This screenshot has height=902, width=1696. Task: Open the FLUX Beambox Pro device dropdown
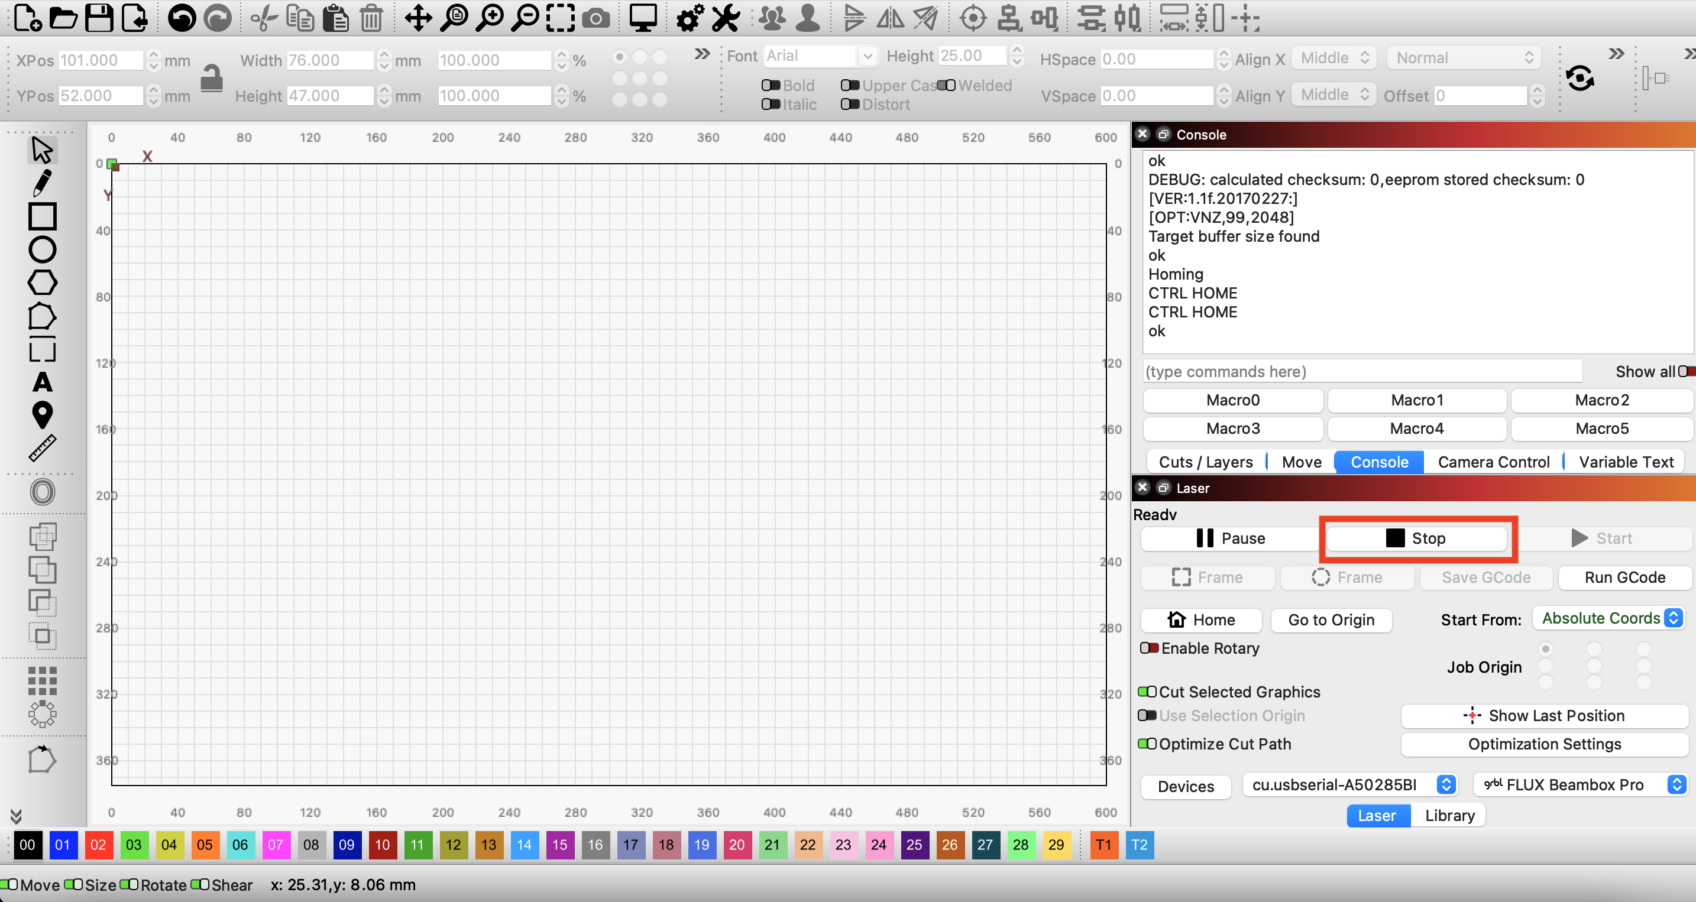(1580, 784)
